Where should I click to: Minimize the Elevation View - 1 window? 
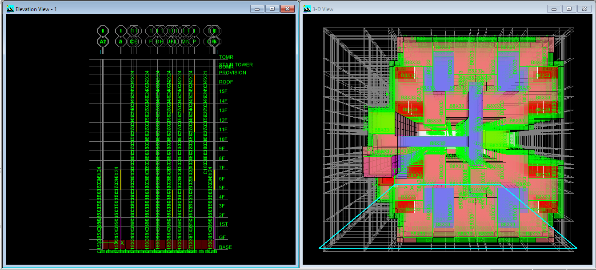pyautogui.click(x=257, y=9)
